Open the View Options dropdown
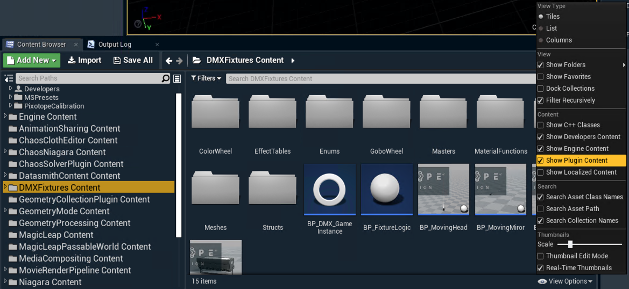This screenshot has height=289, width=629. tap(566, 281)
